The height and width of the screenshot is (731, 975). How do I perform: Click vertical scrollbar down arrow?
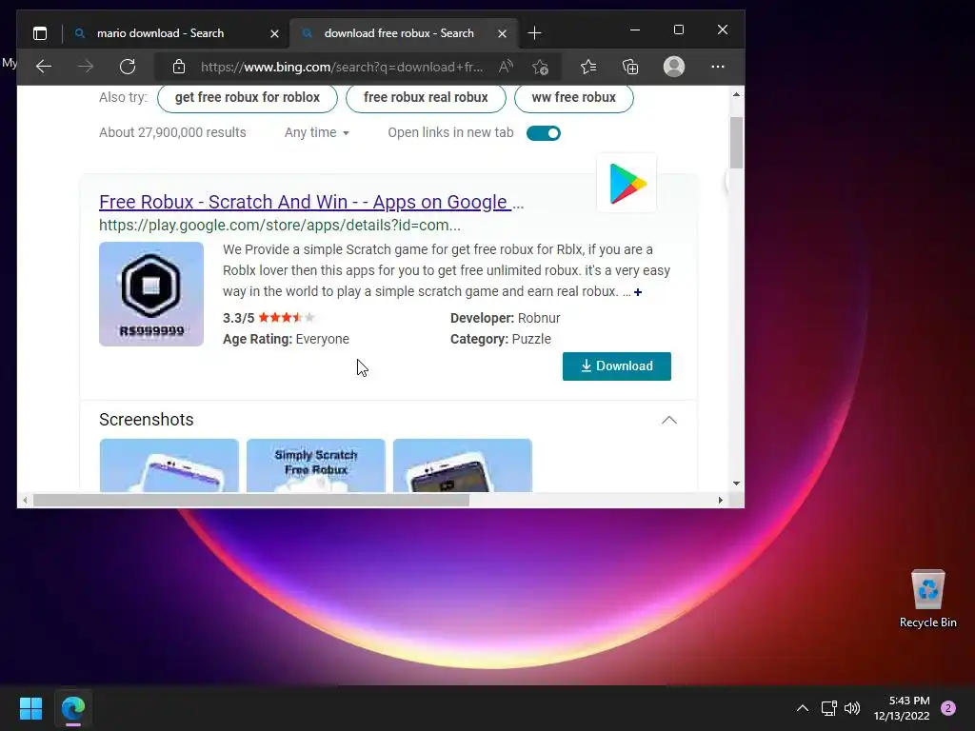[736, 483]
